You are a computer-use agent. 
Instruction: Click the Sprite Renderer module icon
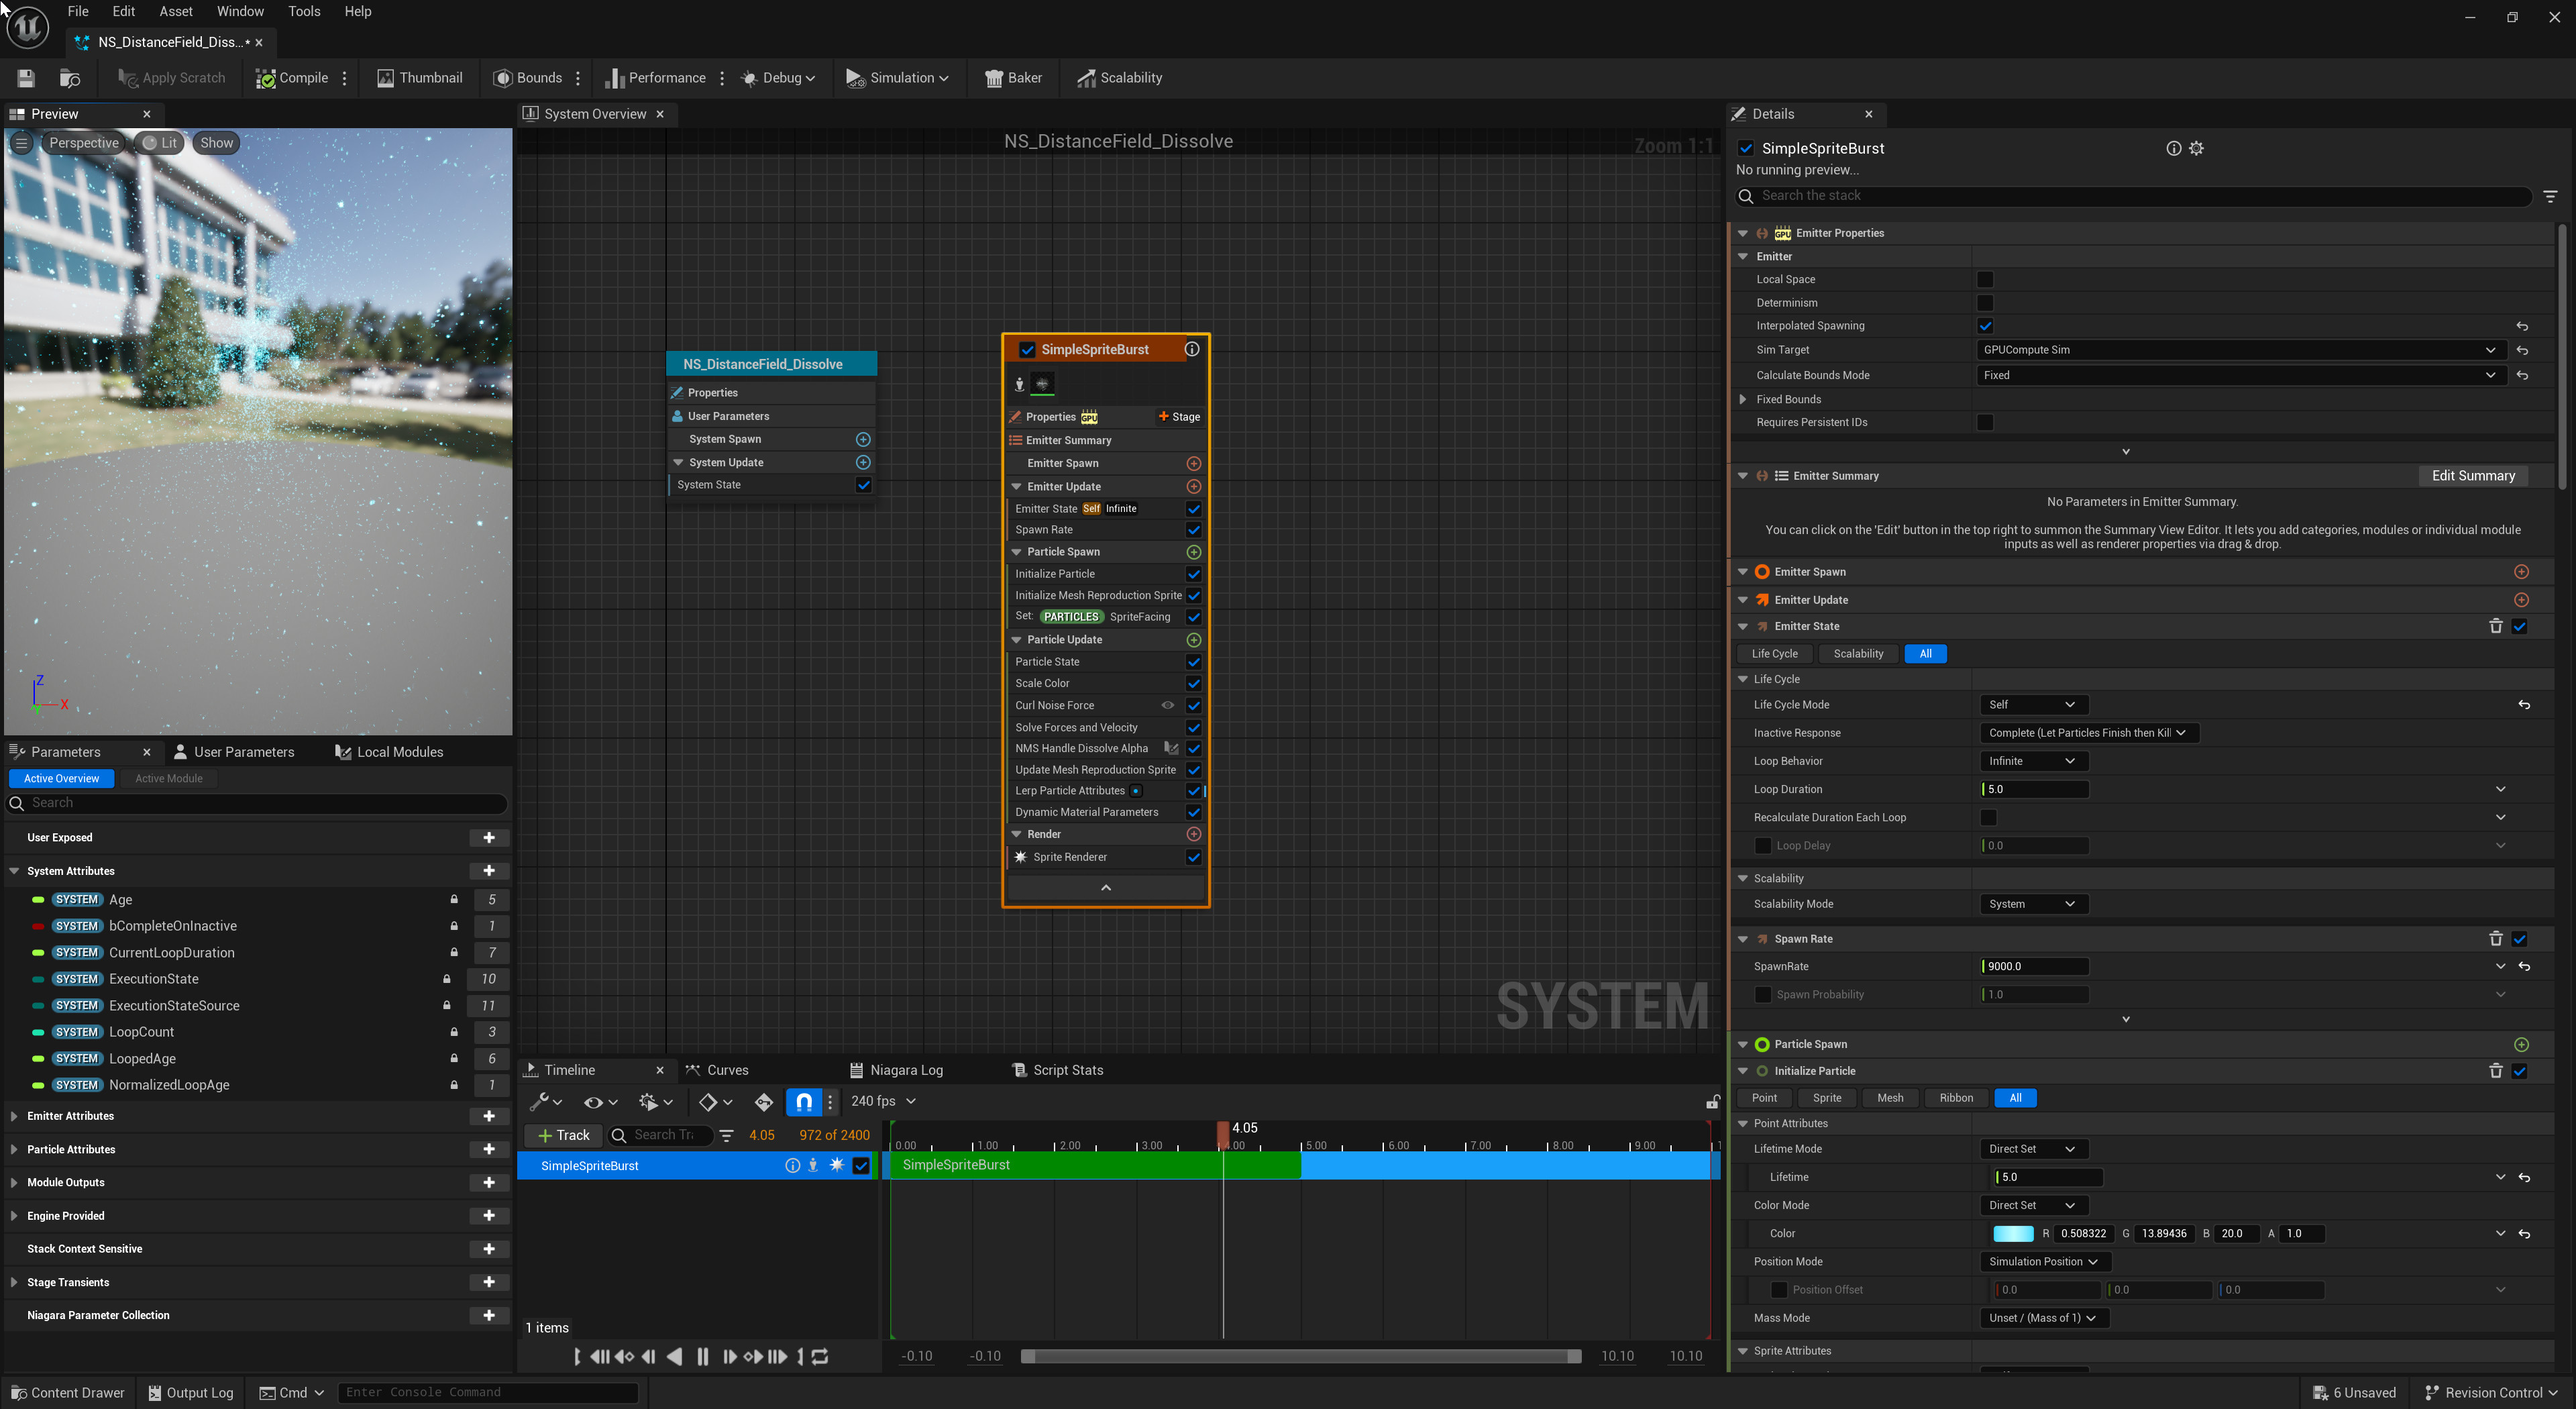click(x=1020, y=857)
